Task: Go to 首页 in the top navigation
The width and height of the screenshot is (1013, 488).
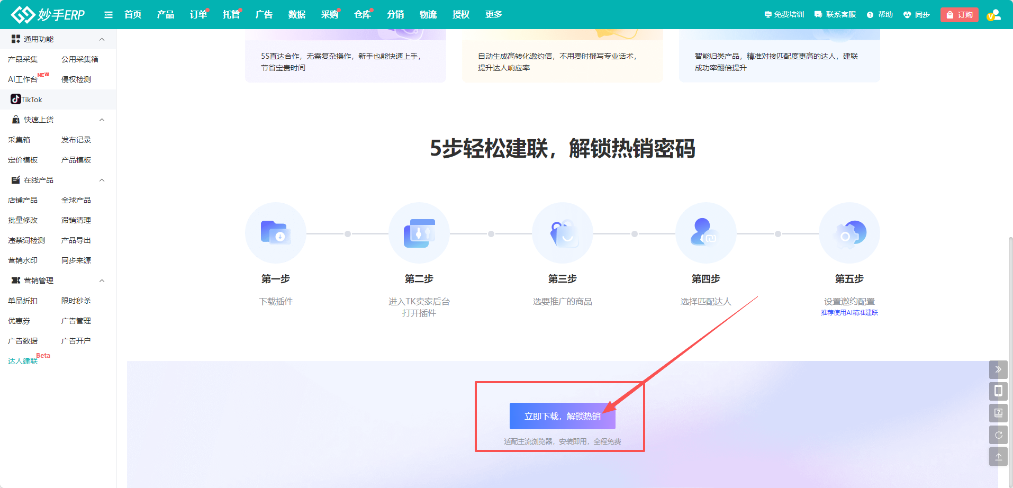Action: (133, 15)
